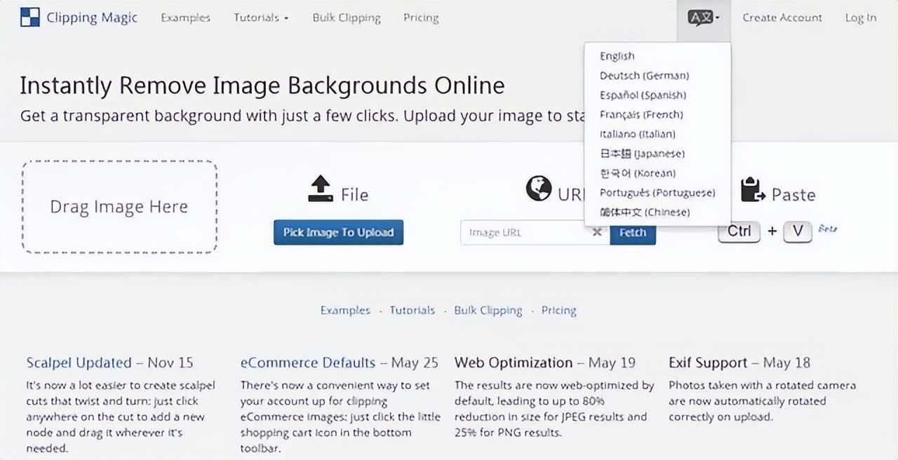This screenshot has height=460, width=898.
Task: Click the Log In link
Action: point(860,18)
